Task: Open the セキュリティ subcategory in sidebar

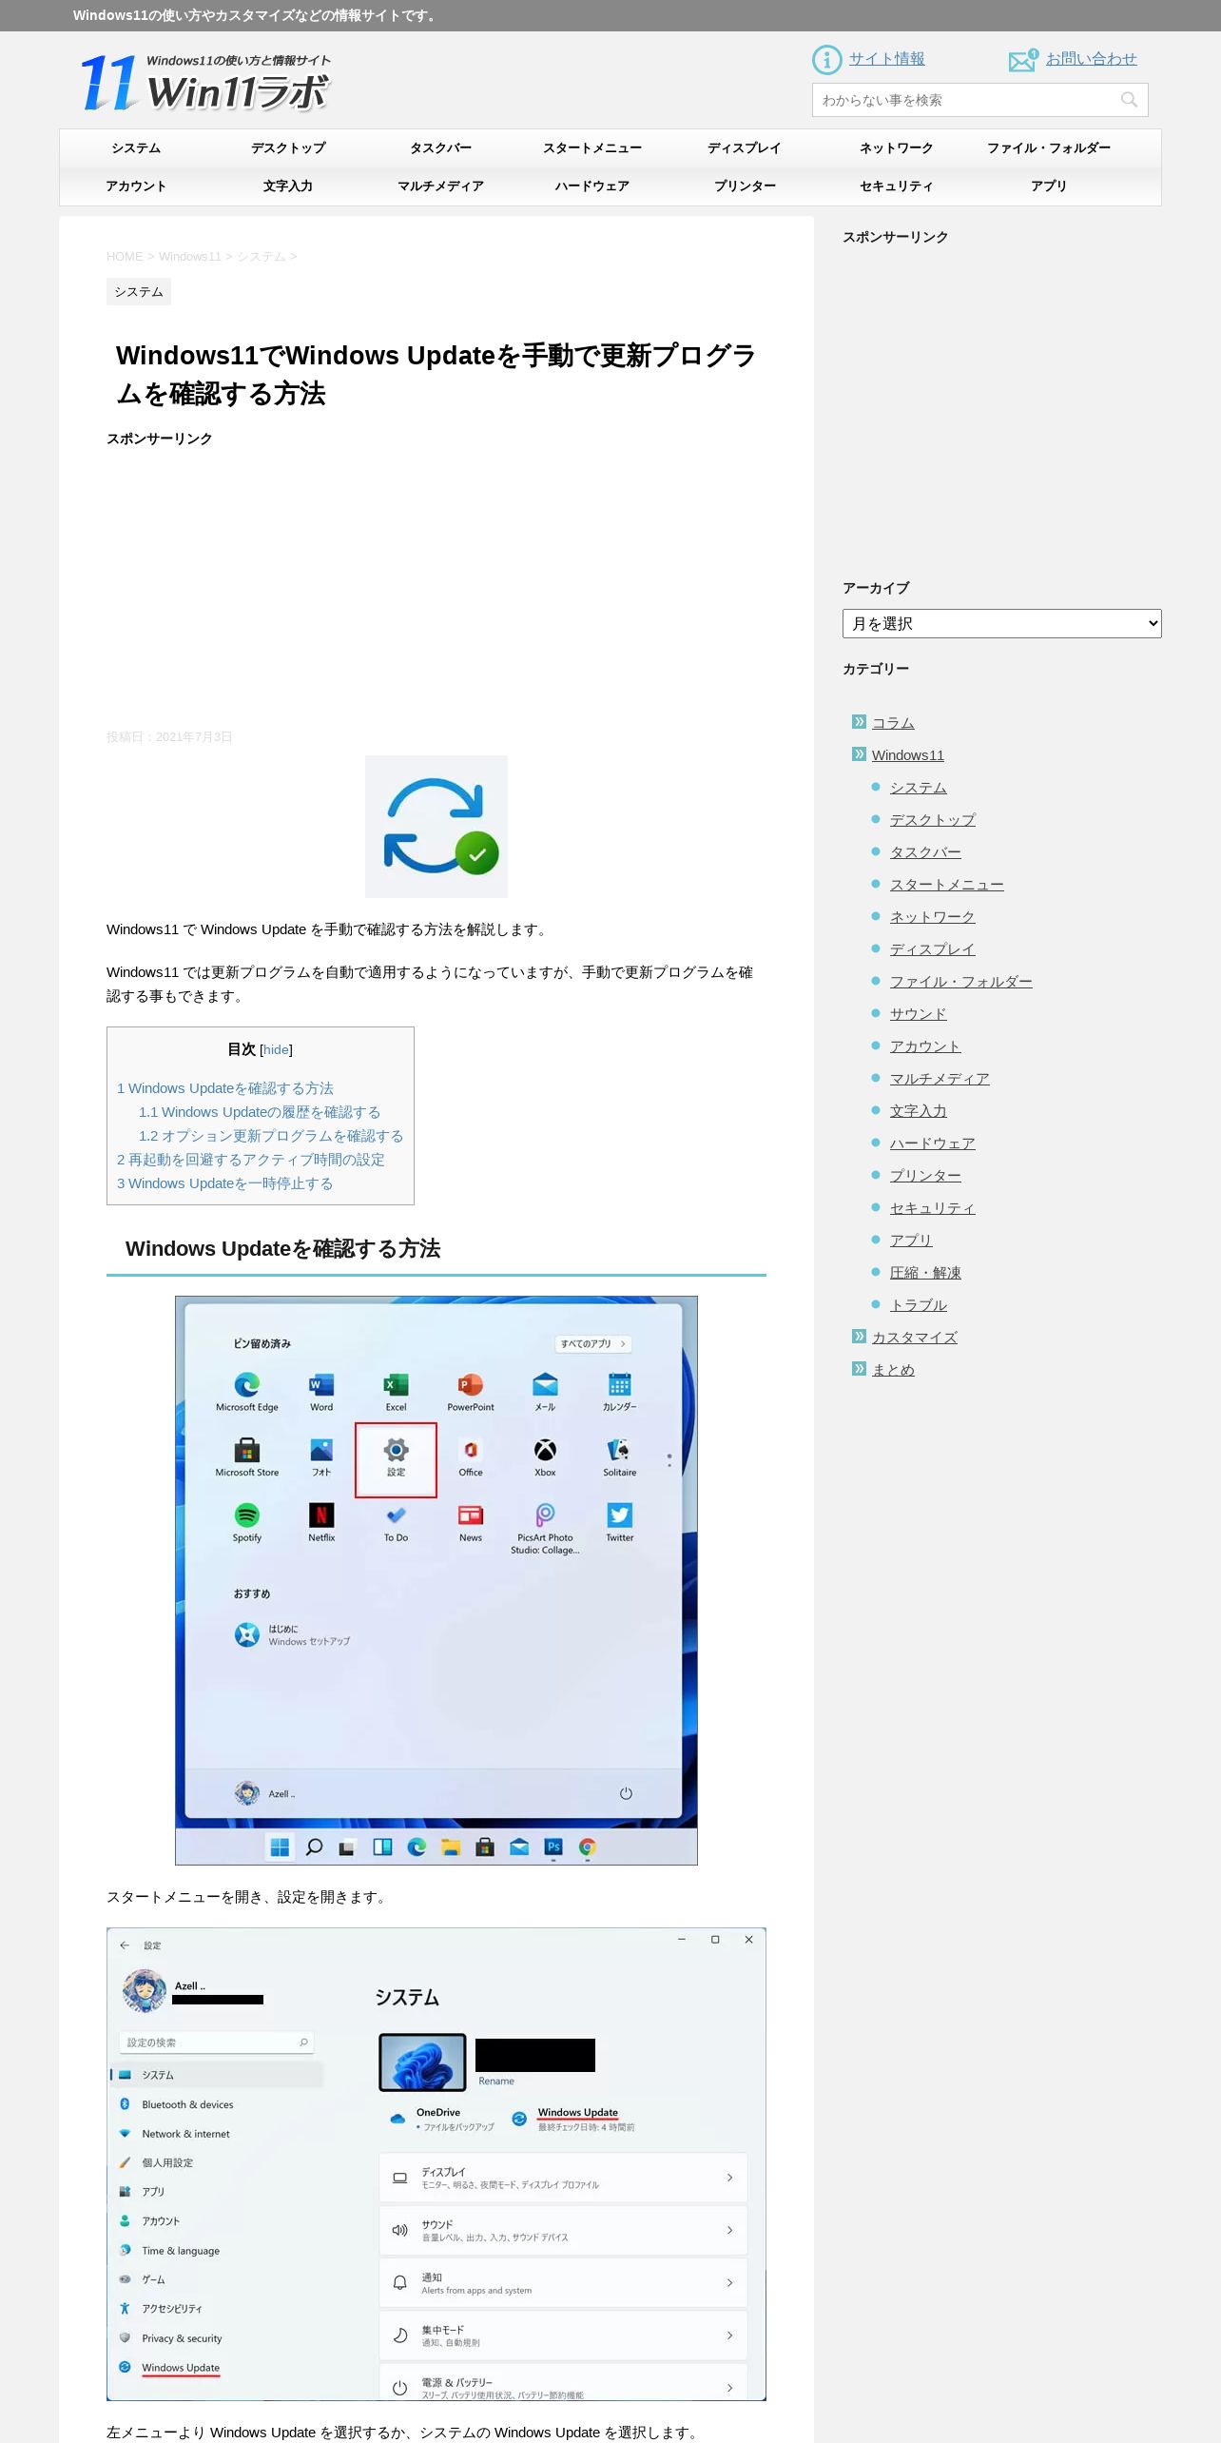Action: click(933, 1208)
